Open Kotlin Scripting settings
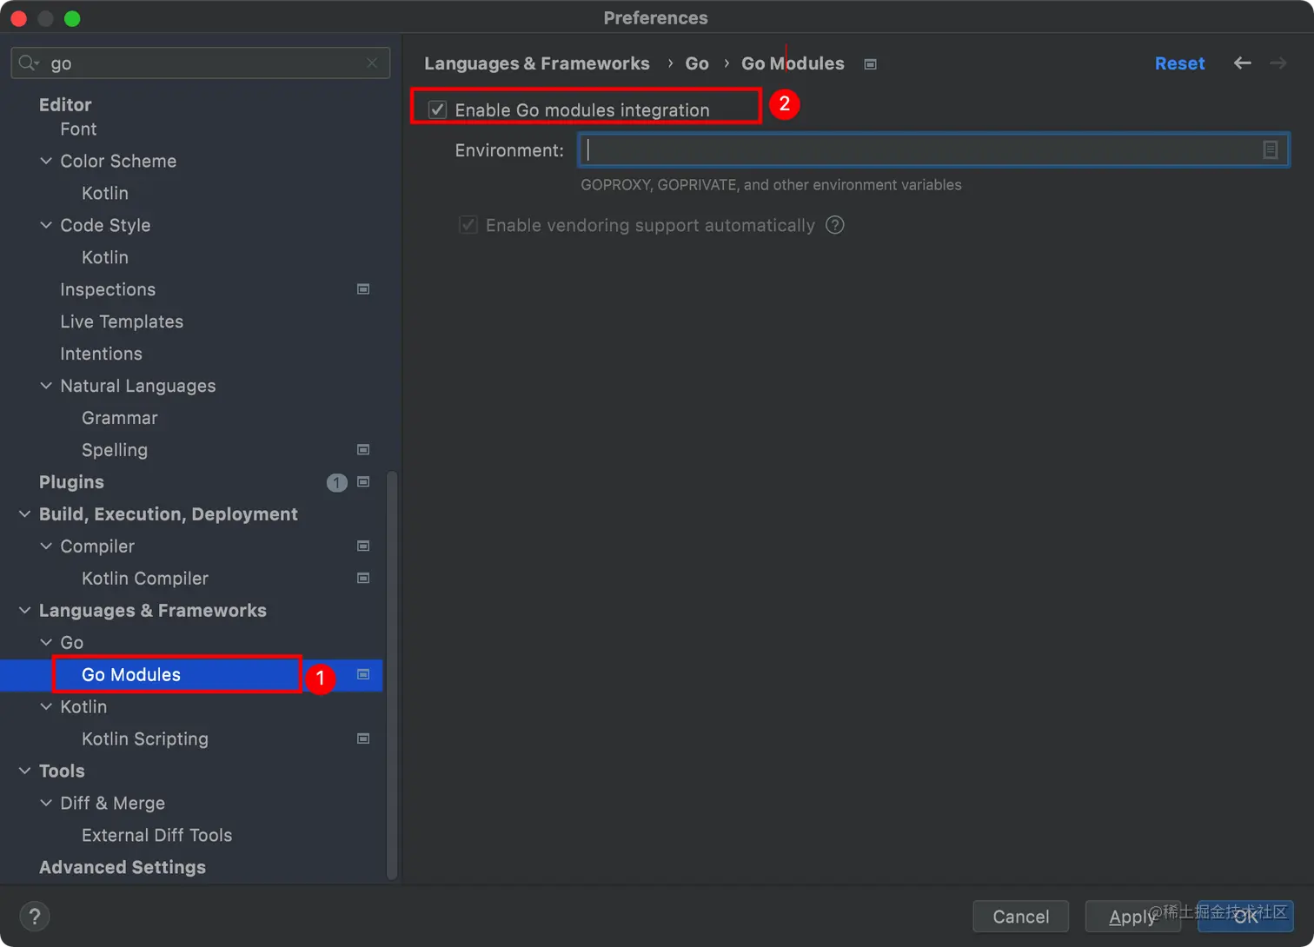 pyautogui.click(x=145, y=739)
